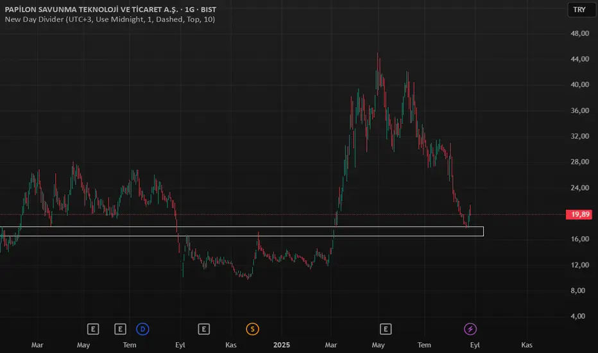The width and height of the screenshot is (598, 353).
Task: Click the 28,00 price axis label
Action: pos(579,162)
